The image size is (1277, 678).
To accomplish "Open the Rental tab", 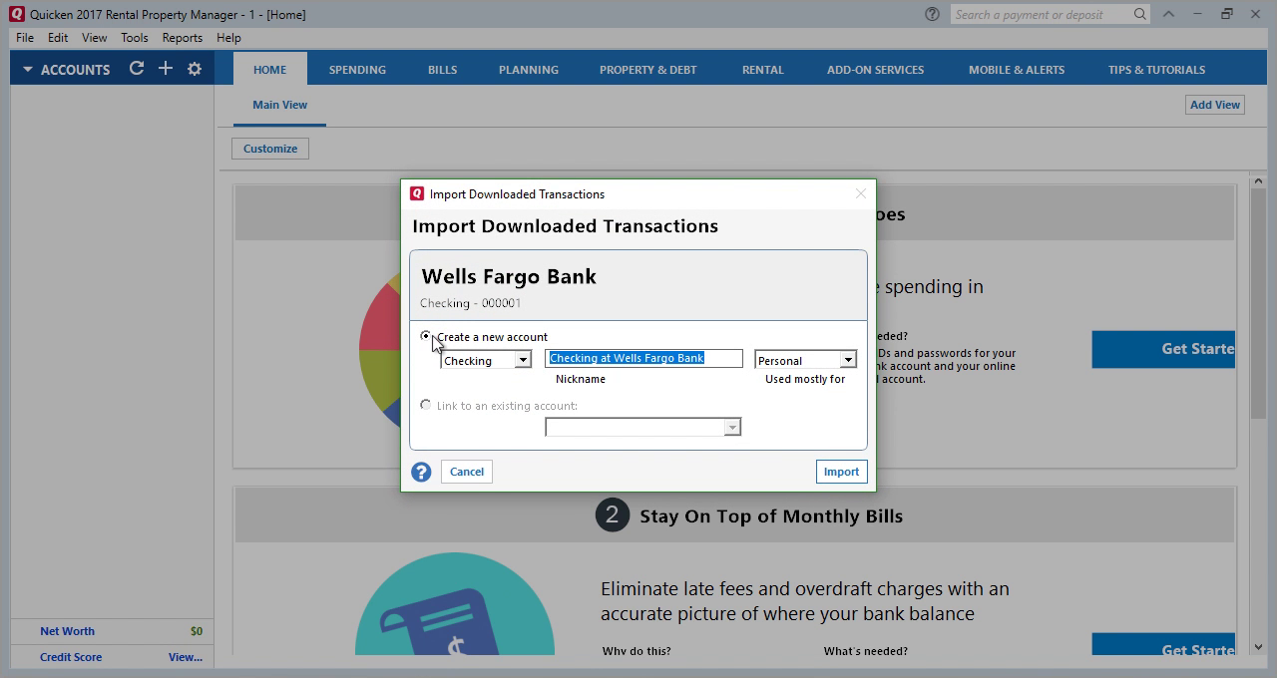I will [x=762, y=70].
